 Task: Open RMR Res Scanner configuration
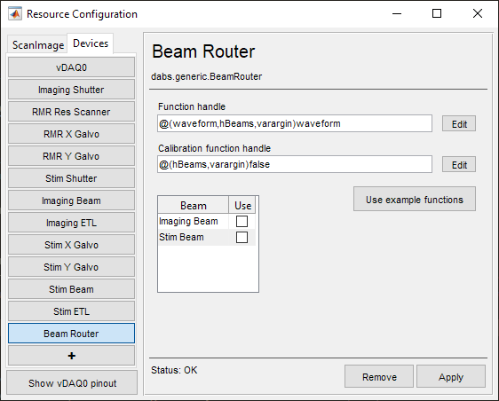point(71,112)
